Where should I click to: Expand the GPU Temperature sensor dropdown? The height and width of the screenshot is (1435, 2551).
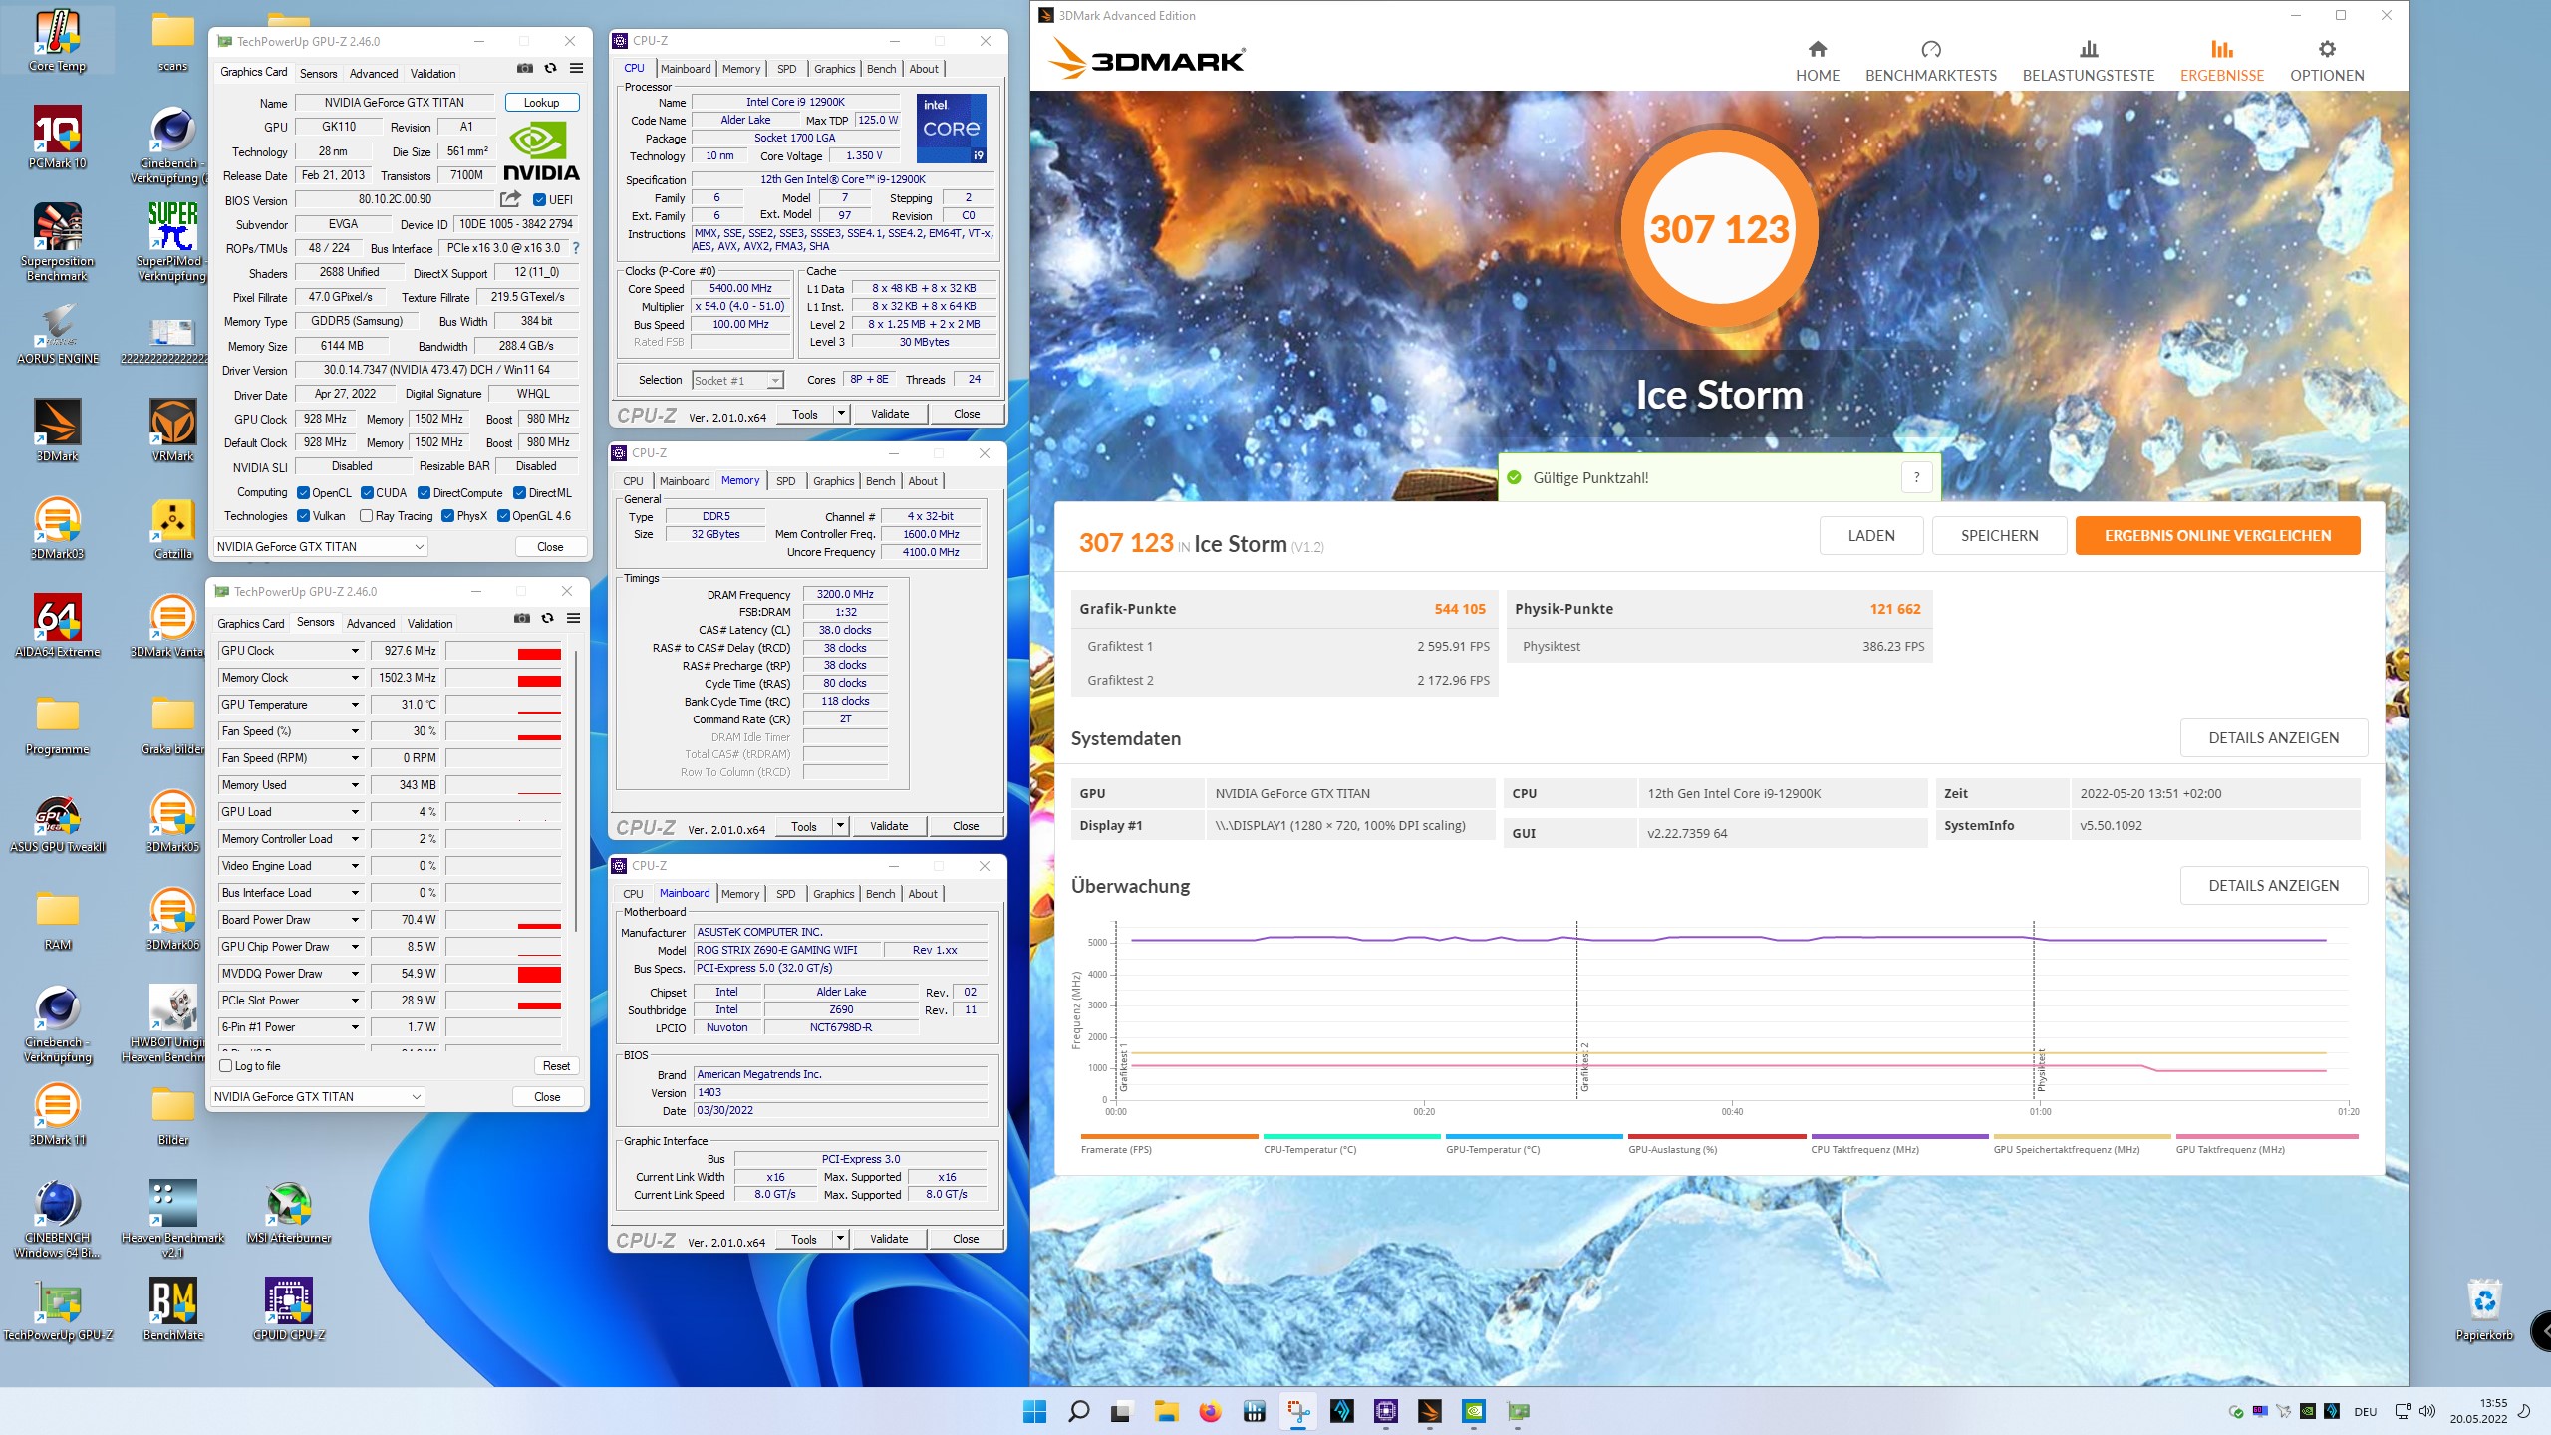coord(355,705)
